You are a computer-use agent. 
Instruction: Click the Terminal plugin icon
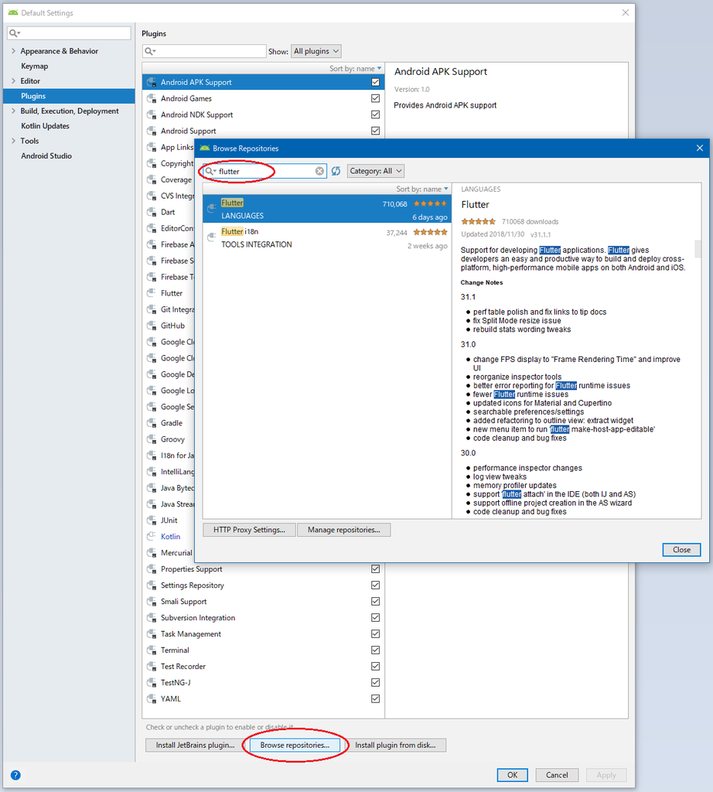pos(152,650)
